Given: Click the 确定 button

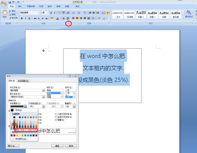Looking at the screenshot, I should coord(57,145).
